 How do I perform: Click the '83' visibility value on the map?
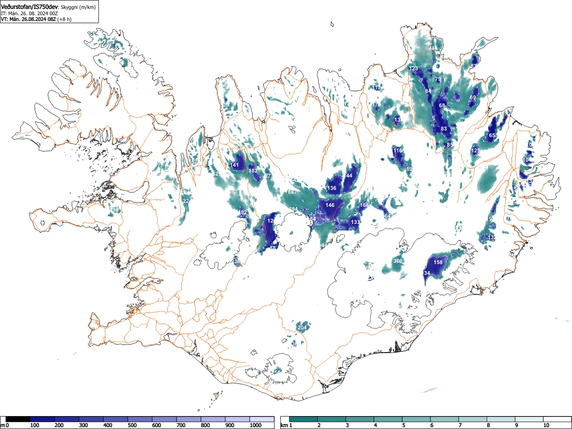(x=444, y=129)
